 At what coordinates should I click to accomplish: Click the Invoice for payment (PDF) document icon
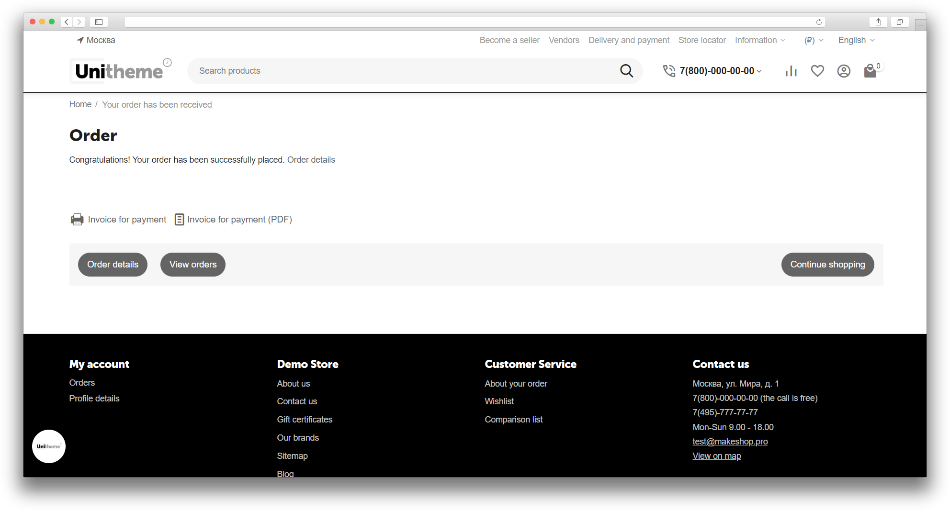click(179, 220)
